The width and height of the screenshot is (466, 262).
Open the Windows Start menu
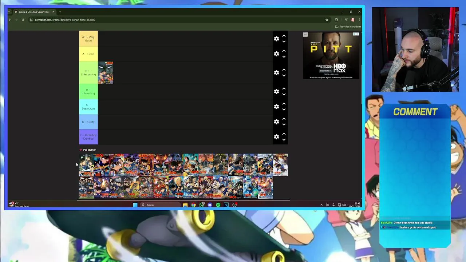point(135,205)
